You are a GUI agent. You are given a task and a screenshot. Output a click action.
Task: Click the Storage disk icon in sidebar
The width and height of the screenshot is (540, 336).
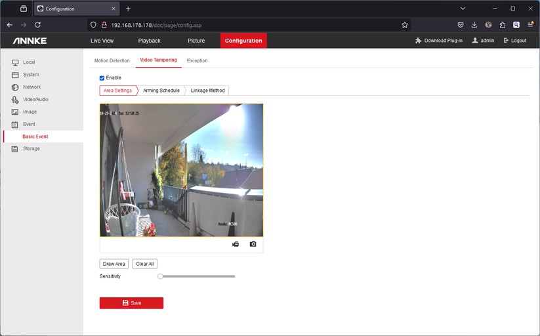[15, 149]
